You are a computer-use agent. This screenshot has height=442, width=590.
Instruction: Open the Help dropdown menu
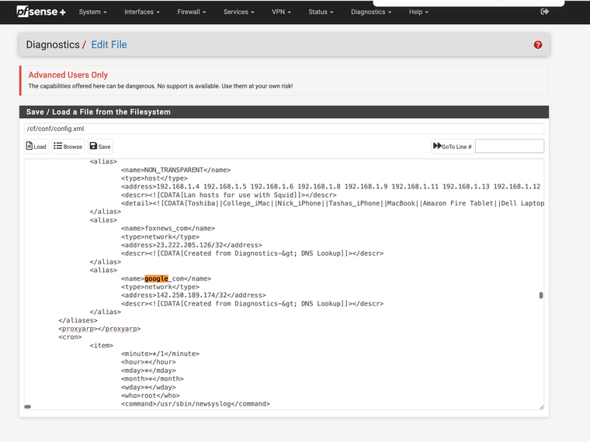418,12
